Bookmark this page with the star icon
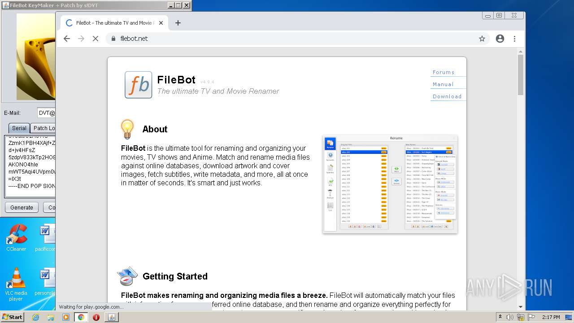The image size is (574, 323). coord(482,39)
